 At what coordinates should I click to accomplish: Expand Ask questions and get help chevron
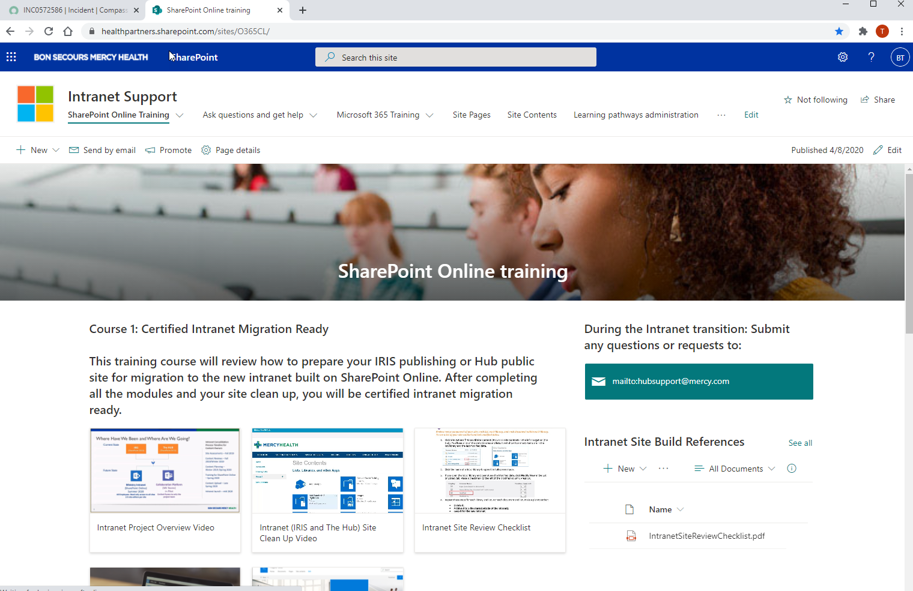pyautogui.click(x=313, y=115)
